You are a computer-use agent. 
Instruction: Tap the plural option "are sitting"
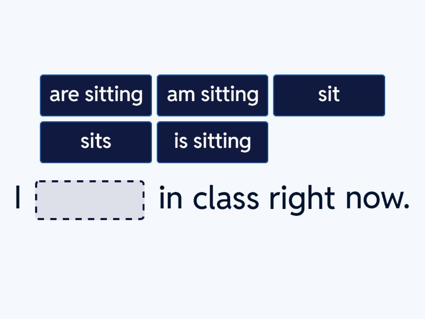96,95
